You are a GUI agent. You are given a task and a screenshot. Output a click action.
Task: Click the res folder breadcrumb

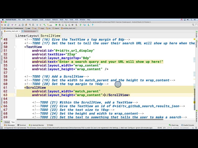coord(48,28)
